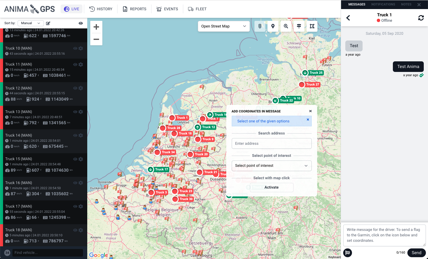
Task: Refresh the Truck 1 conversation
Action: tap(421, 18)
